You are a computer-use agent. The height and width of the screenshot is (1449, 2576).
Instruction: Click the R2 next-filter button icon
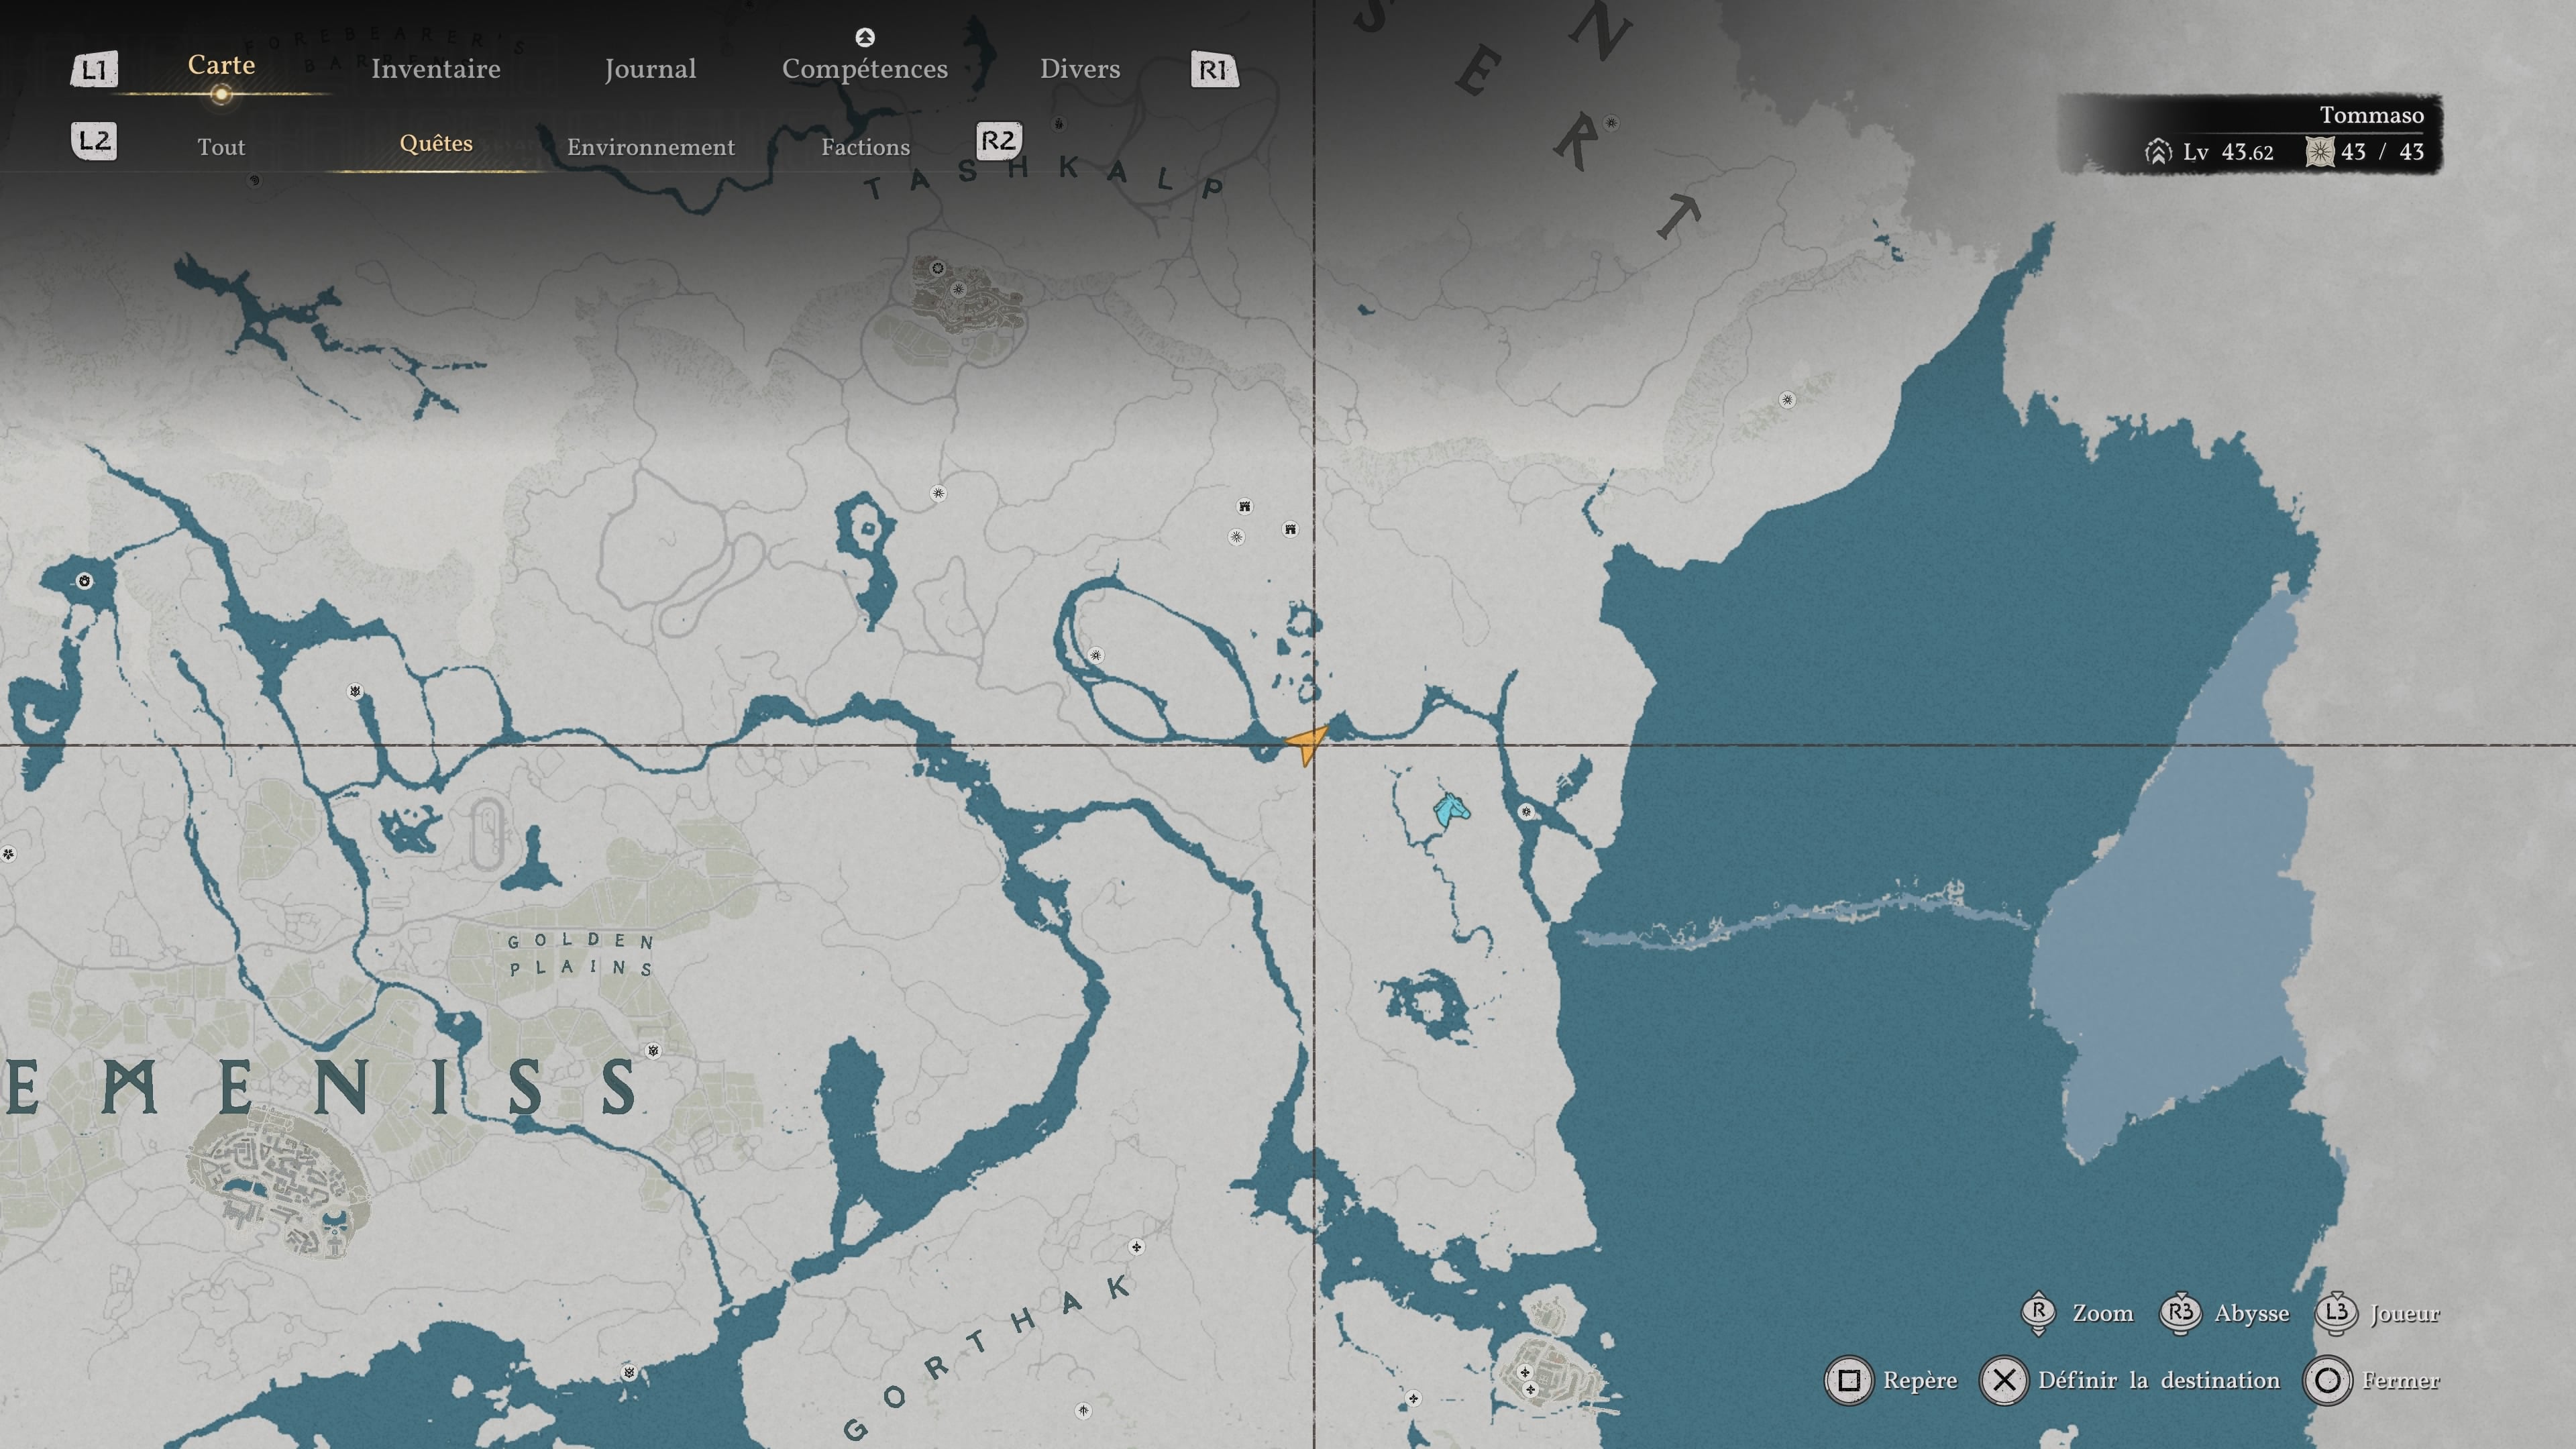pyautogui.click(x=999, y=141)
